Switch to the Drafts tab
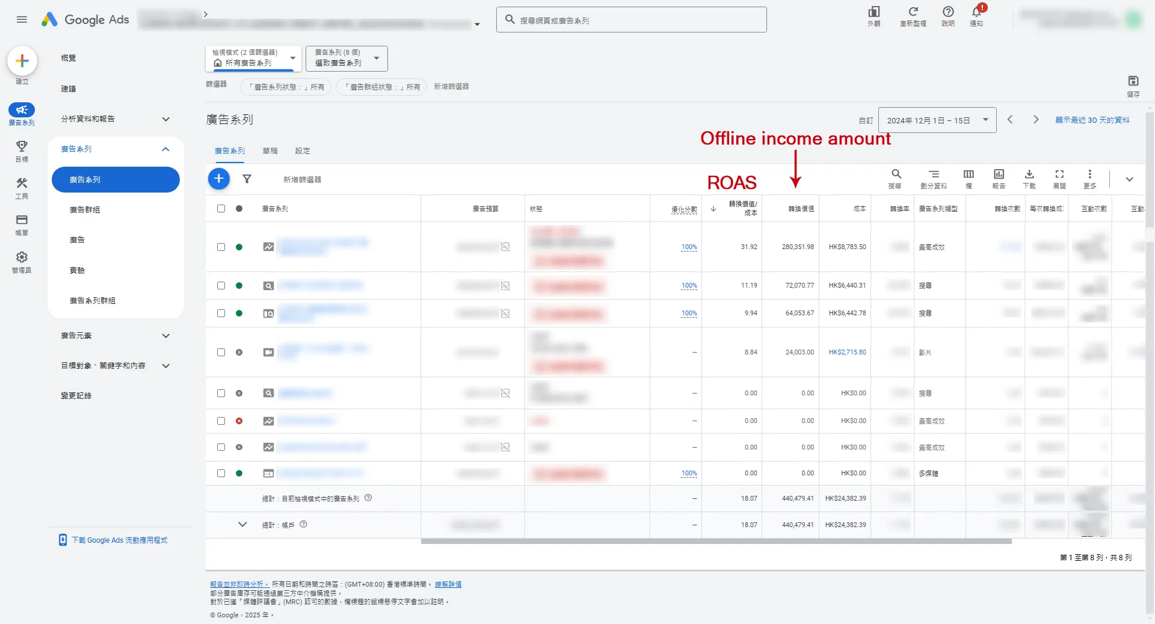The width and height of the screenshot is (1155, 624). tap(270, 151)
